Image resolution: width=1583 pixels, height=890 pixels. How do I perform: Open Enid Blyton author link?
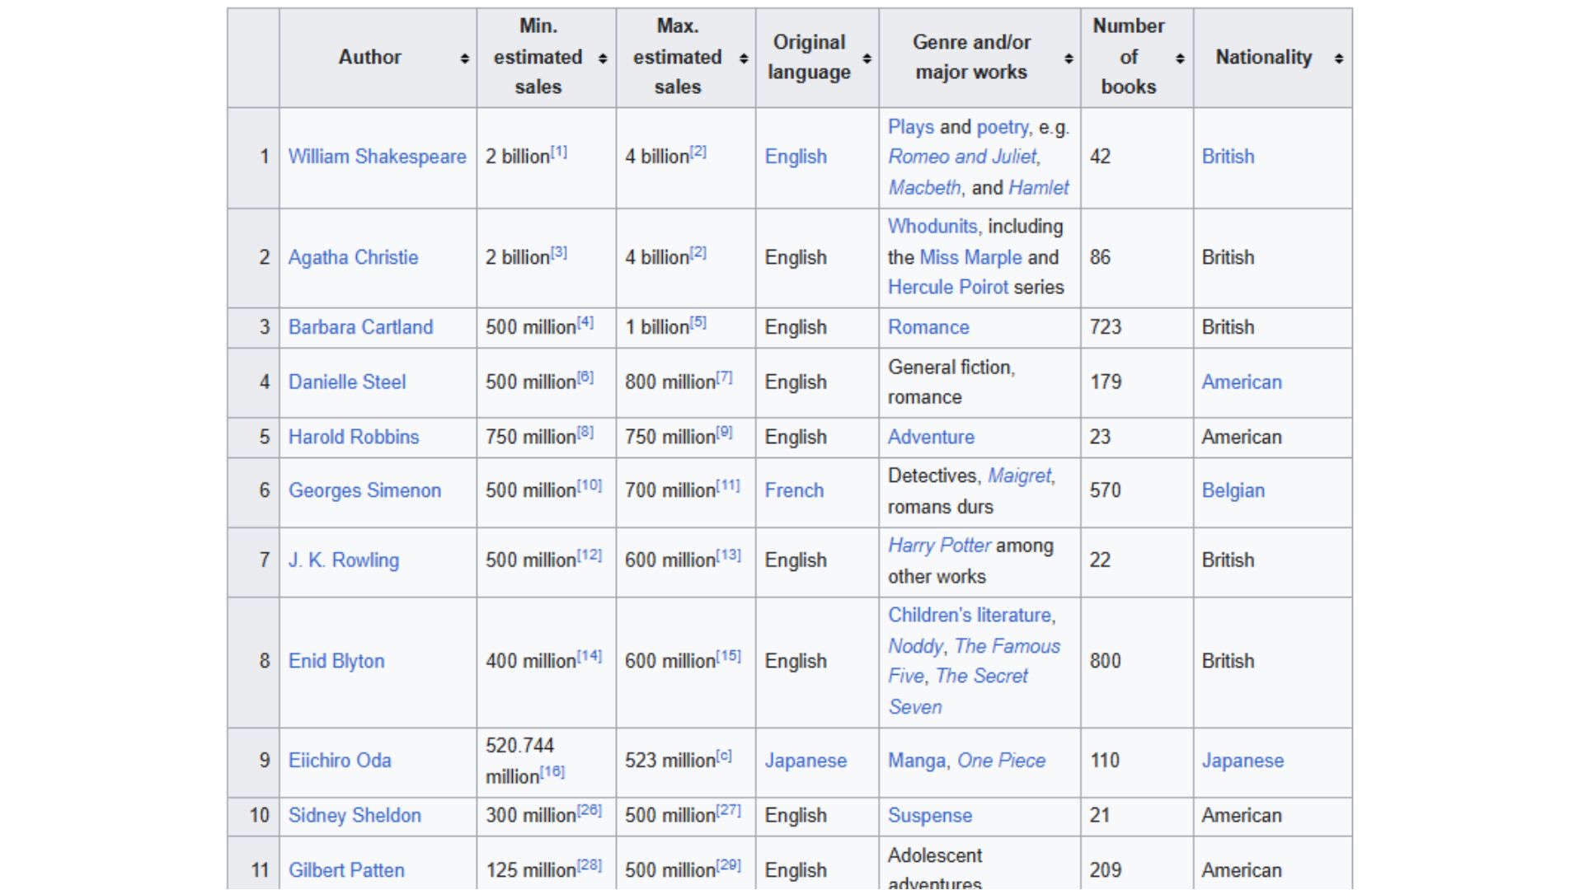point(336,661)
